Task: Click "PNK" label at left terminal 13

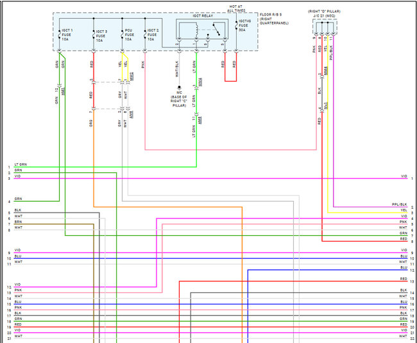Action: 19,290
